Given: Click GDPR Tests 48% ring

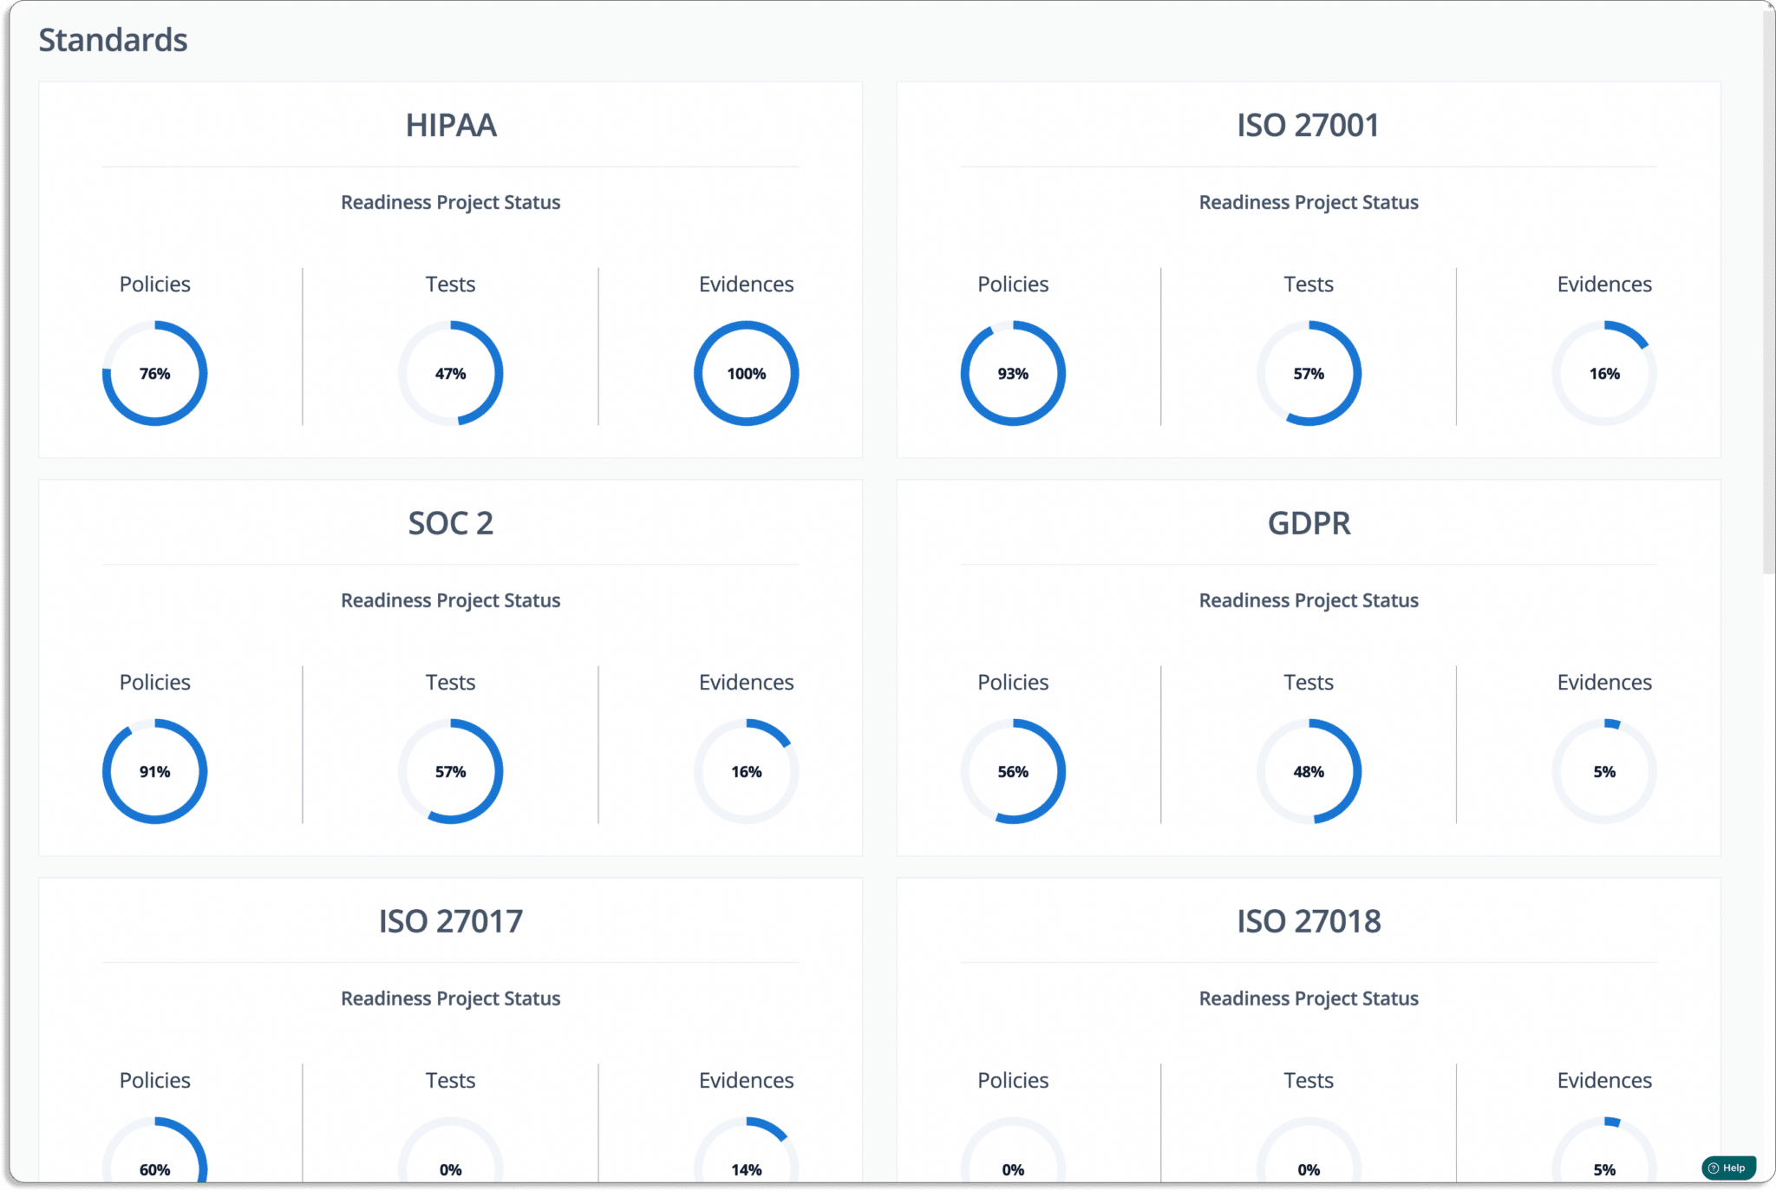Looking at the screenshot, I should 1309,771.
